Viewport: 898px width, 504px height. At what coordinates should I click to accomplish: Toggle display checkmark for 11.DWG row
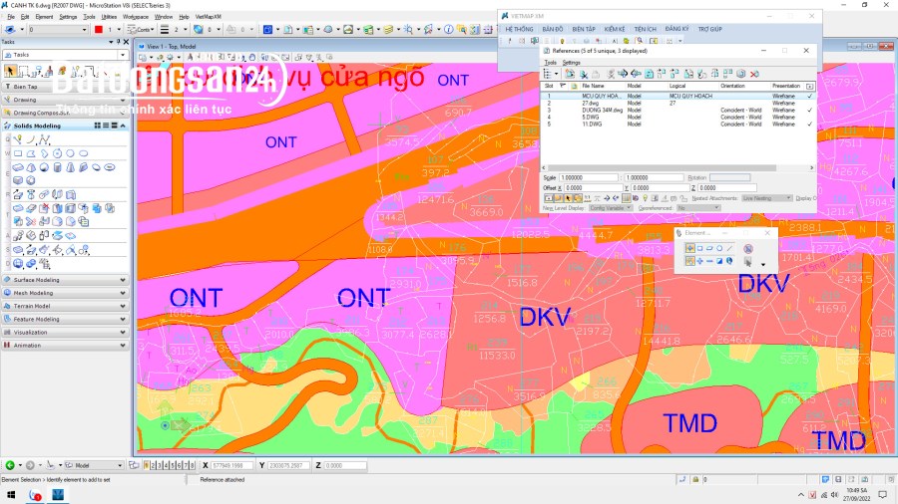click(809, 124)
